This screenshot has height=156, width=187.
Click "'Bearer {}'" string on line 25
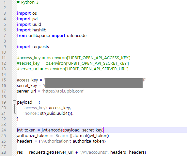click(x=64, y=136)
